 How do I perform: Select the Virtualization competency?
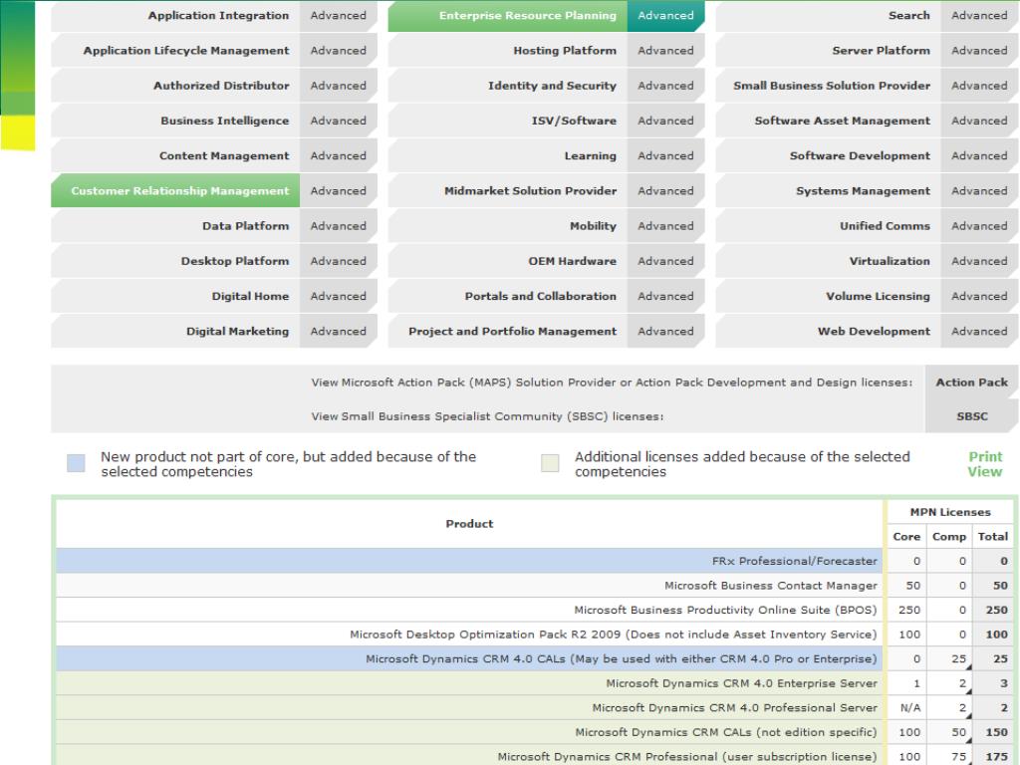pos(828,262)
